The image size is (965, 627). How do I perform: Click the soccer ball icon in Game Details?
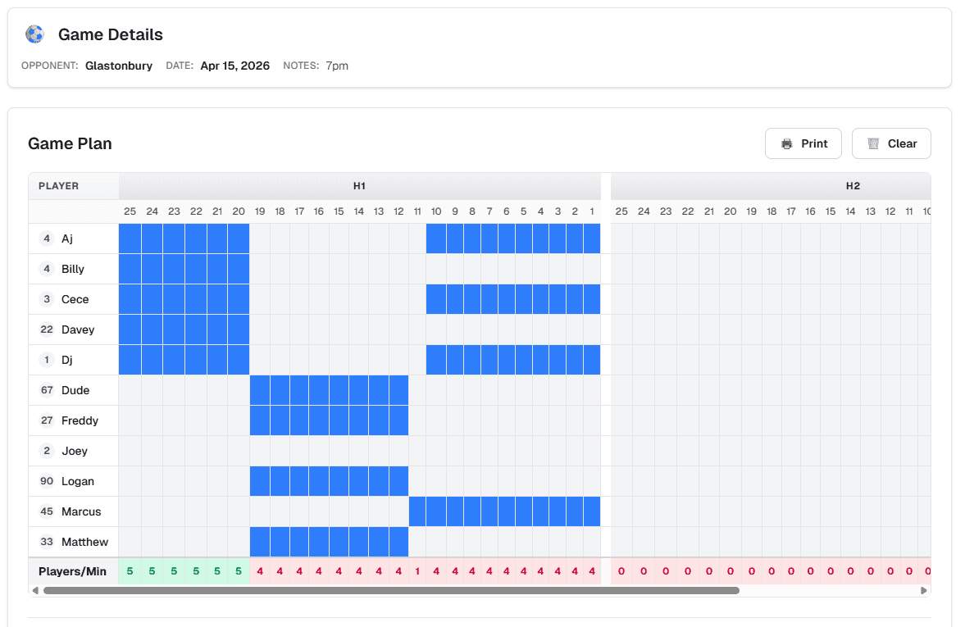(x=34, y=34)
